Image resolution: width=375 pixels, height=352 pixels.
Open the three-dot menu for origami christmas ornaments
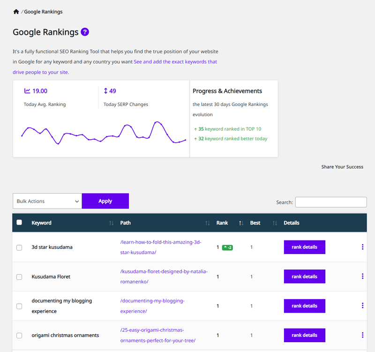coord(362,335)
